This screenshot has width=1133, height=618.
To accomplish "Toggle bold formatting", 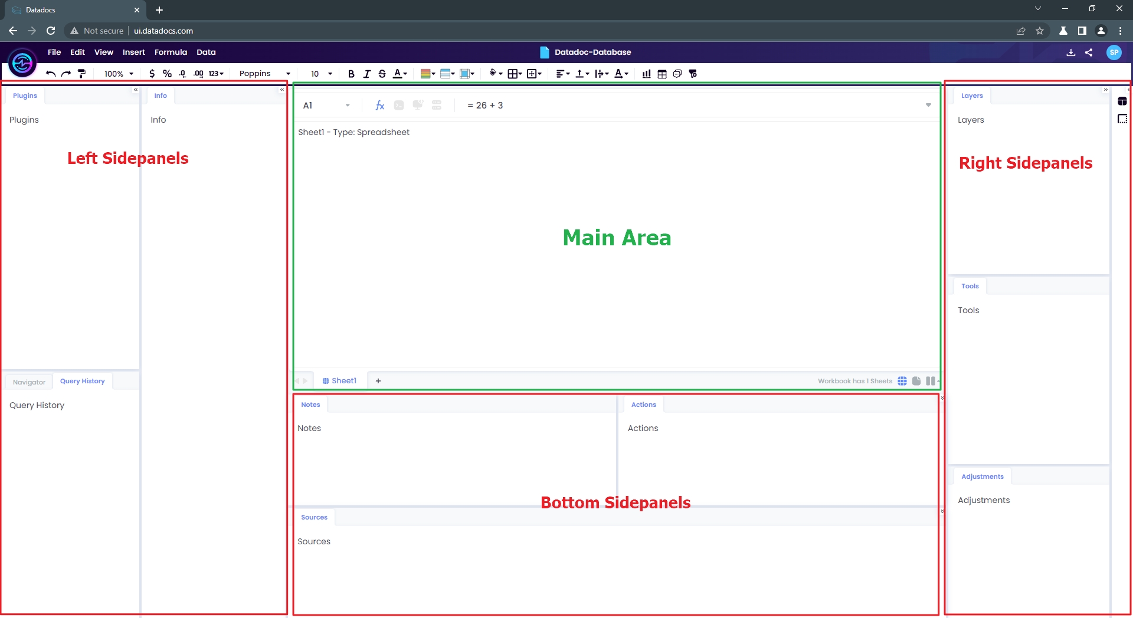I will click(351, 73).
